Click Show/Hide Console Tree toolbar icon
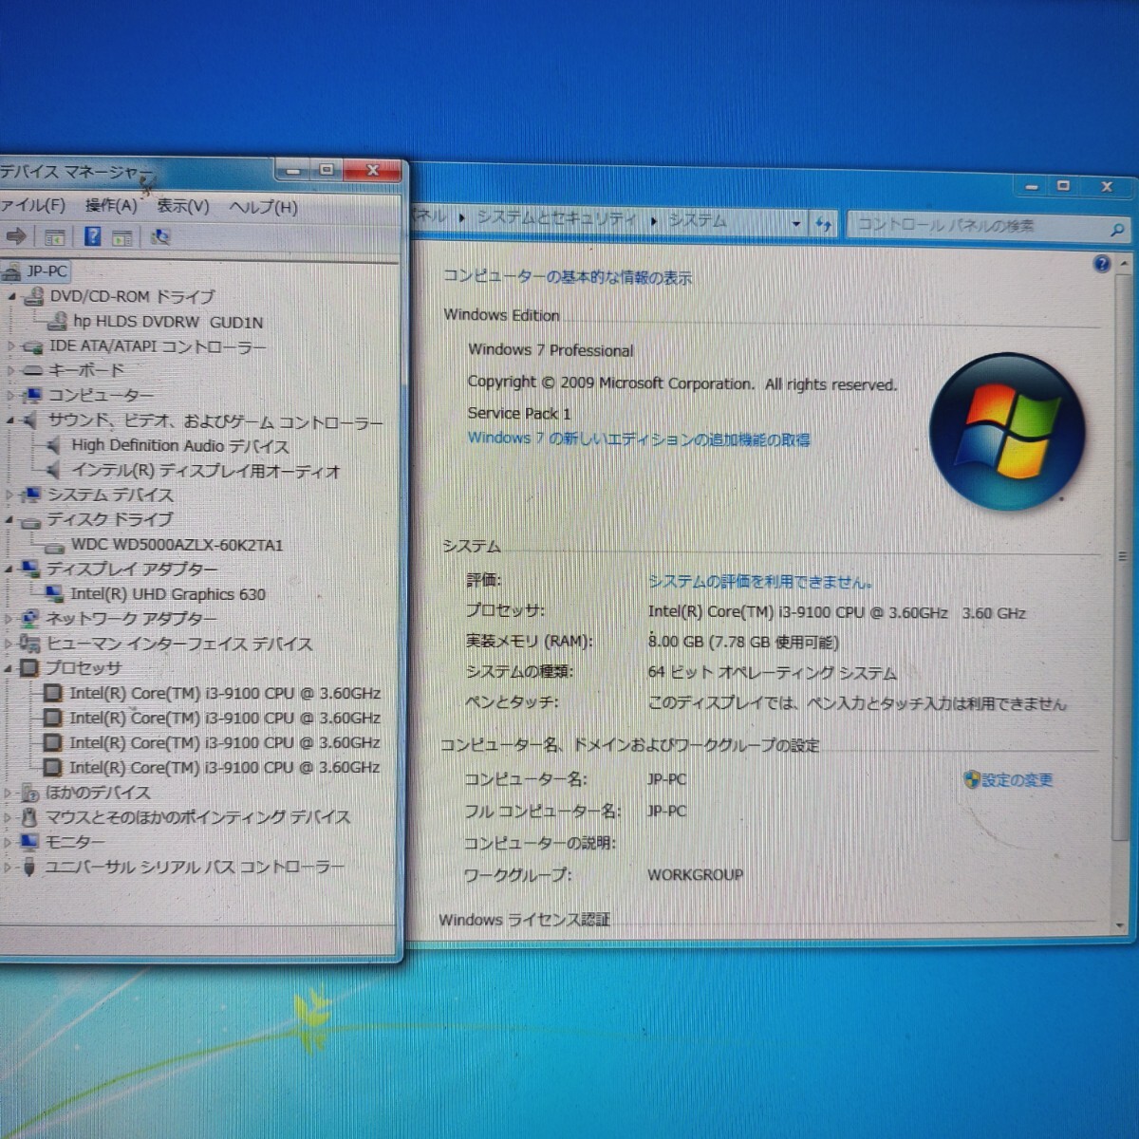 click(55, 237)
